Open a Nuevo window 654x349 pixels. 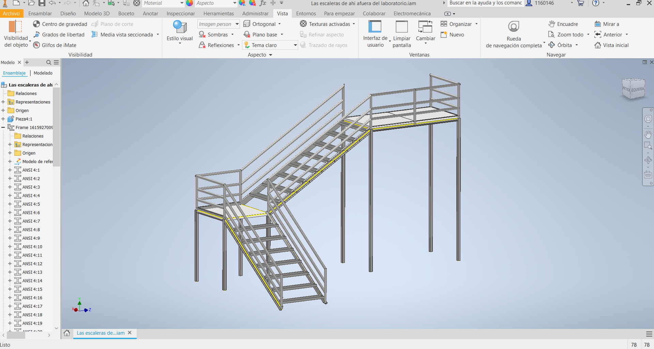click(x=452, y=35)
